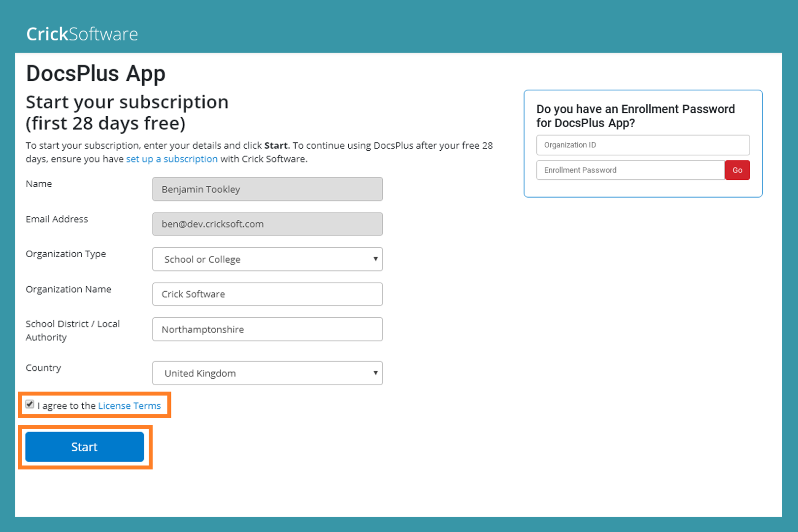Screen dimensions: 798x532
Task: Click the DocsPlus App page heading
Action: 96,73
